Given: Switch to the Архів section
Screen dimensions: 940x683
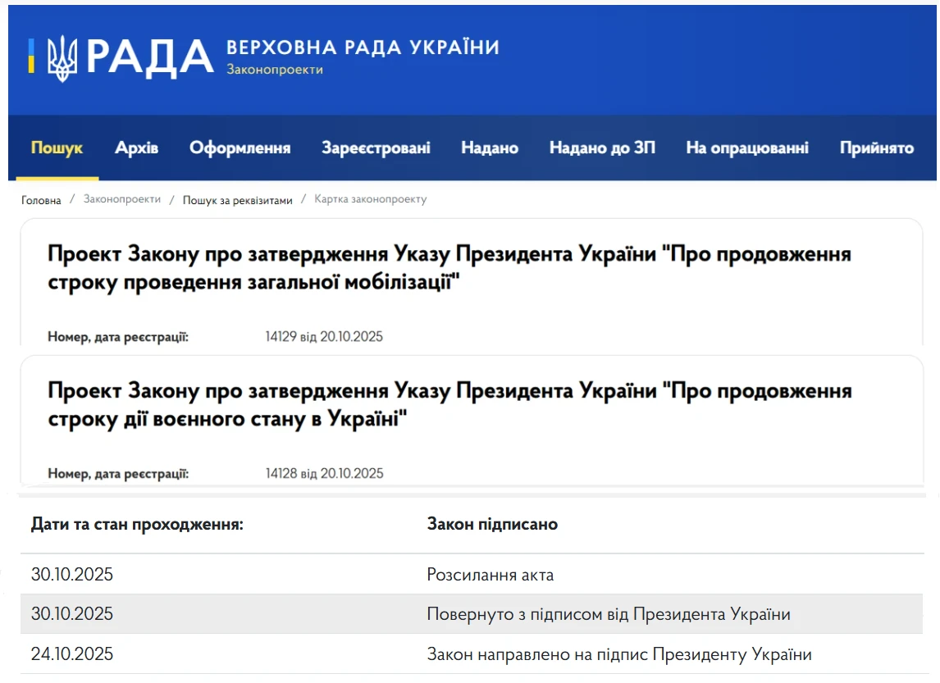Looking at the screenshot, I should pyautogui.click(x=135, y=148).
